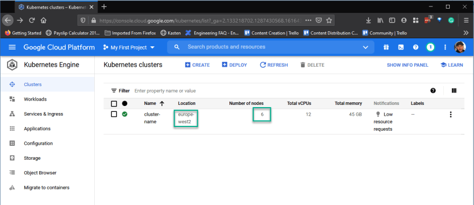Go to Applications in the sidebar
The height and width of the screenshot is (205, 474).
pyautogui.click(x=47, y=129)
